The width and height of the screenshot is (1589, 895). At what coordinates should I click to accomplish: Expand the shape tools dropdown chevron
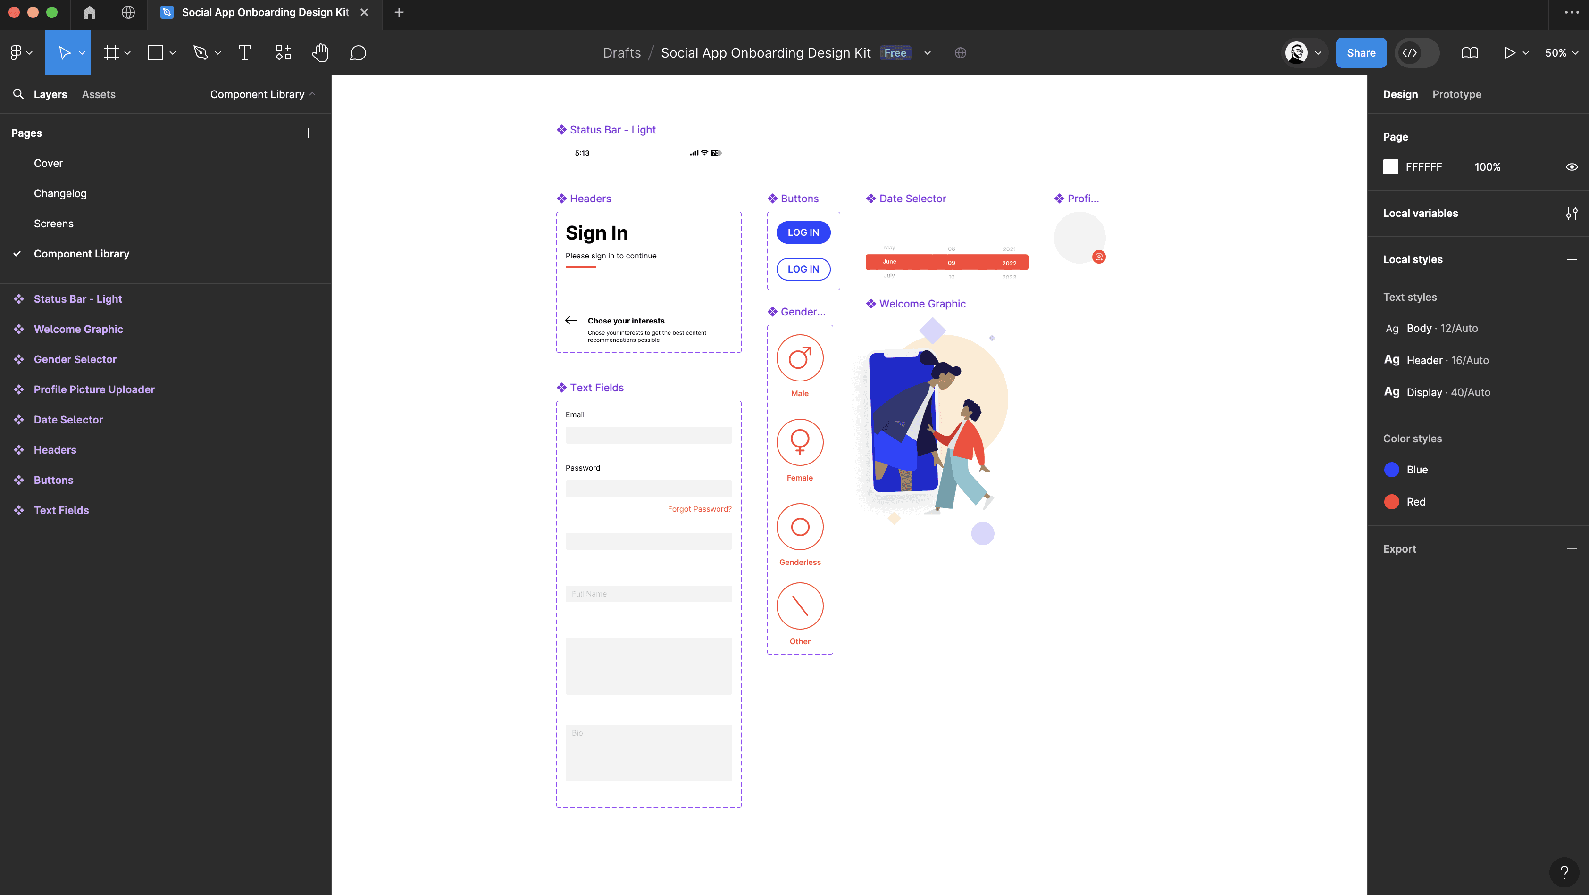click(x=173, y=53)
